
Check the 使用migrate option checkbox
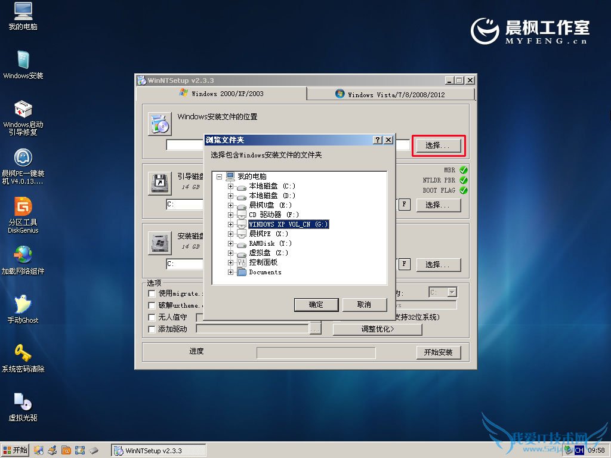tap(152, 293)
